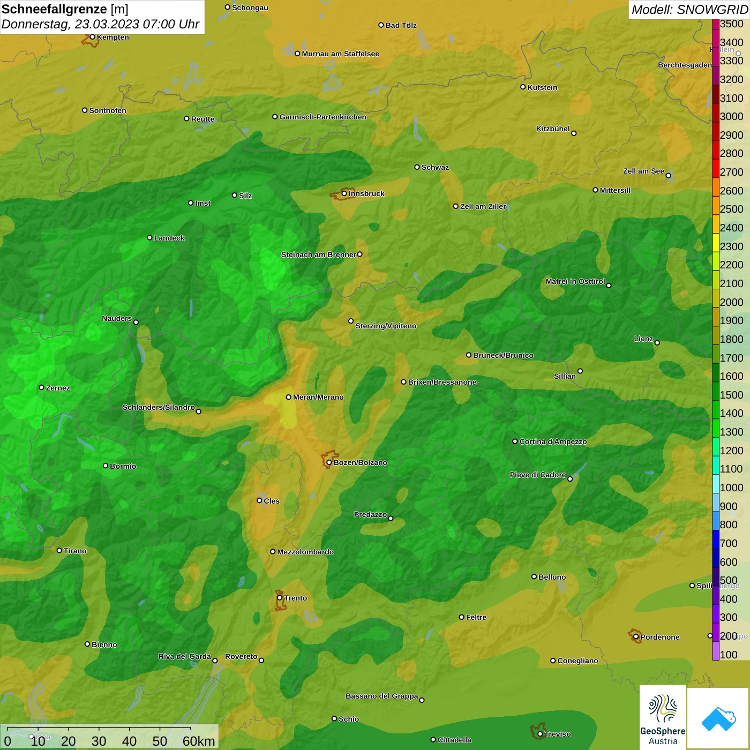This screenshot has width=750, height=750.
Task: Click the 'Modell: SNOWGRID' label
Action: tap(689, 10)
